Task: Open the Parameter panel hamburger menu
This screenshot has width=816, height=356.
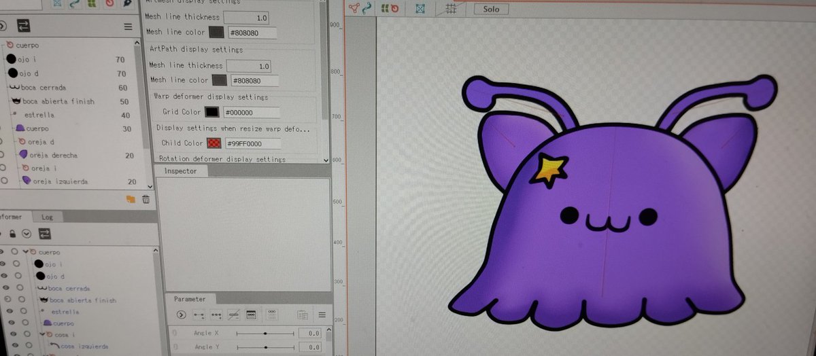Action: pos(322,315)
